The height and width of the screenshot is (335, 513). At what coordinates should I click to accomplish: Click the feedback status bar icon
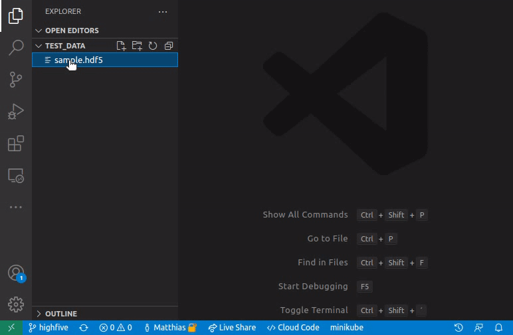478,328
